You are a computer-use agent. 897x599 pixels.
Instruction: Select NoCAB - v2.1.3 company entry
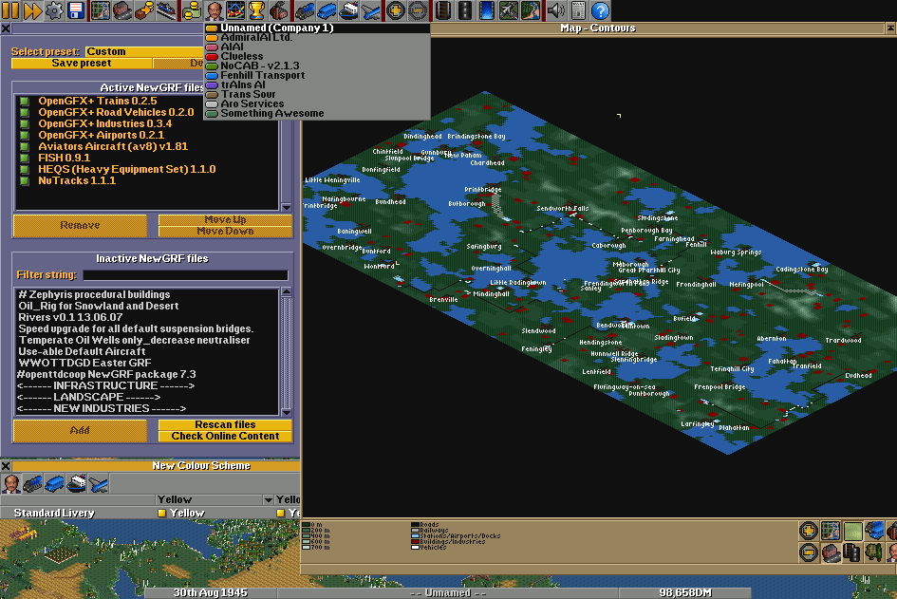point(317,66)
